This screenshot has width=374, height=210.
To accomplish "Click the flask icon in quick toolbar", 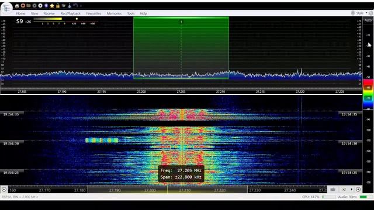I will (70, 6).
